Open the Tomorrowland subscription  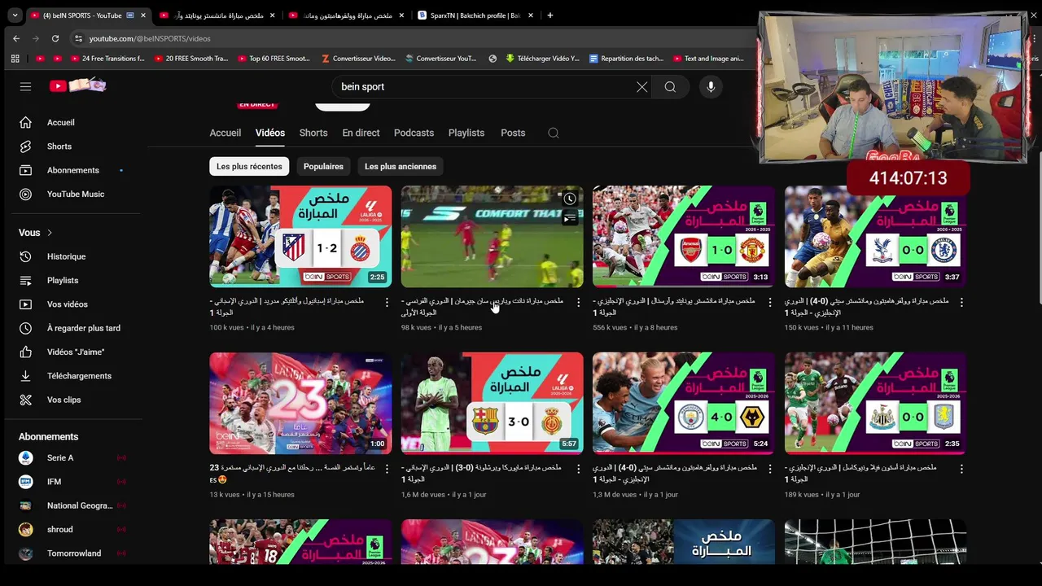point(73,553)
